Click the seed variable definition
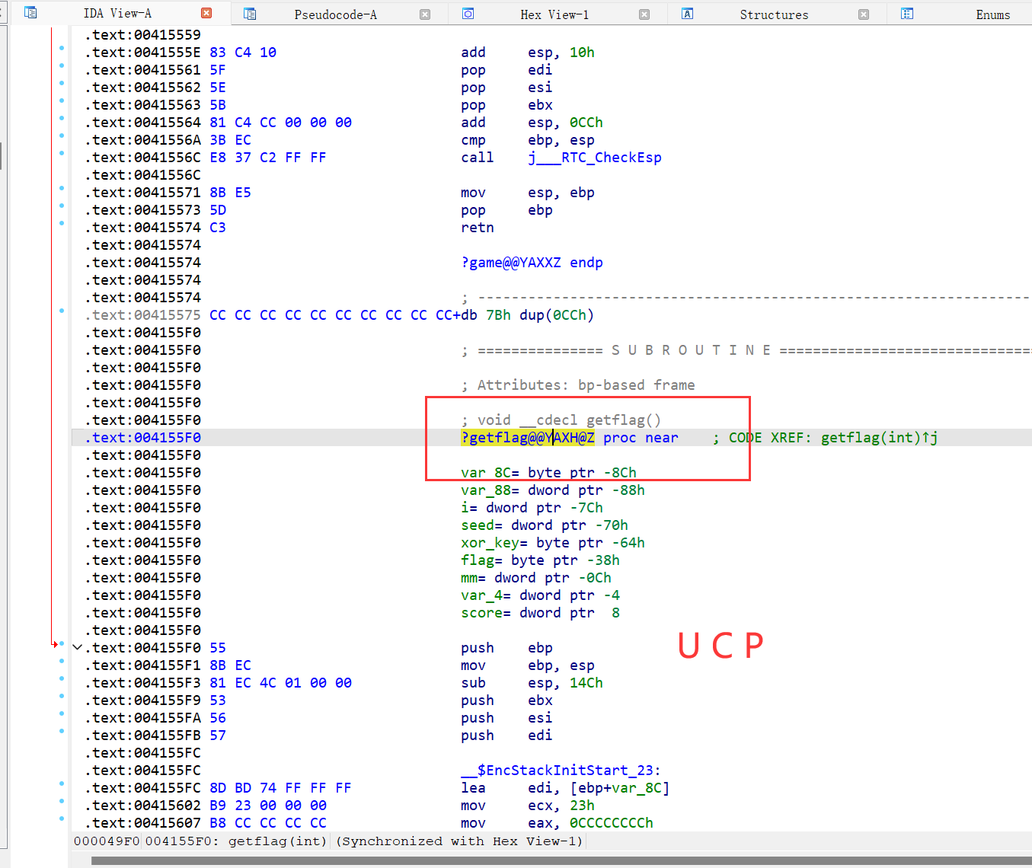 [545, 525]
